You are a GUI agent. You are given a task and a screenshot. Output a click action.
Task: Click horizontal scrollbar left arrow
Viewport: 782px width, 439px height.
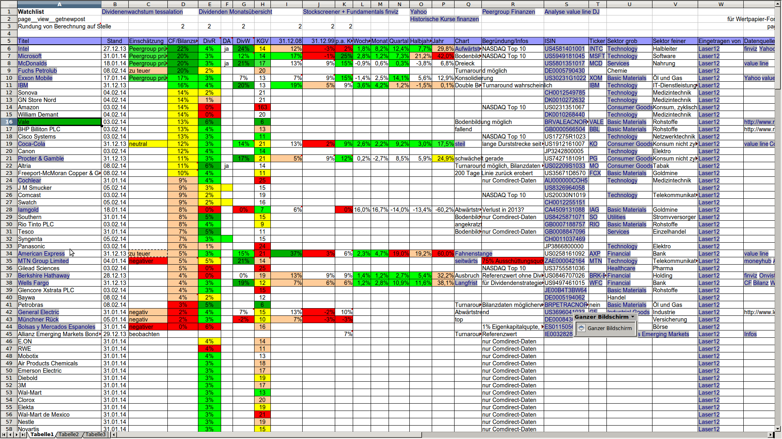[x=114, y=435]
